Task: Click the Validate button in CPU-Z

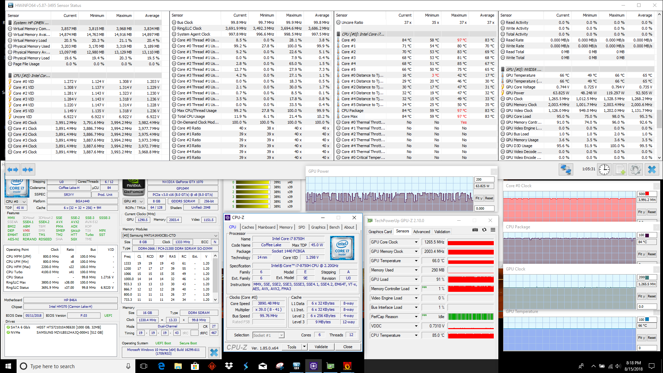Action: click(321, 347)
